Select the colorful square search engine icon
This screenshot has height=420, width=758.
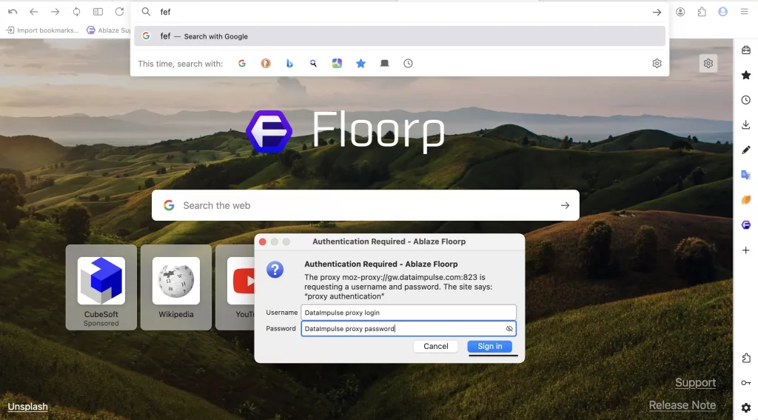click(x=337, y=64)
